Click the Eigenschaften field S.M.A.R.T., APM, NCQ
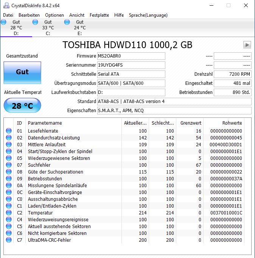Image resolution: width=255 pixels, height=258 pixels. pyautogui.click(x=174, y=111)
